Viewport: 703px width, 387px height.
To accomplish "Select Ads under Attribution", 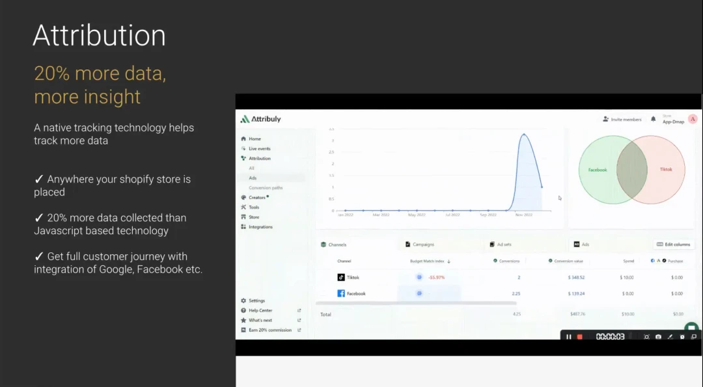I will [x=253, y=178].
